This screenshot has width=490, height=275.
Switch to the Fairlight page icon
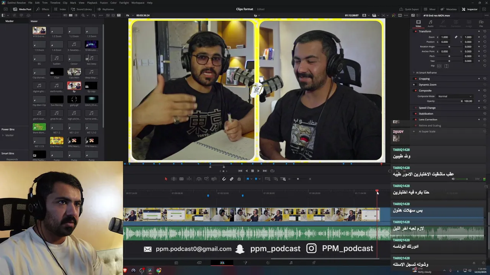click(291, 263)
